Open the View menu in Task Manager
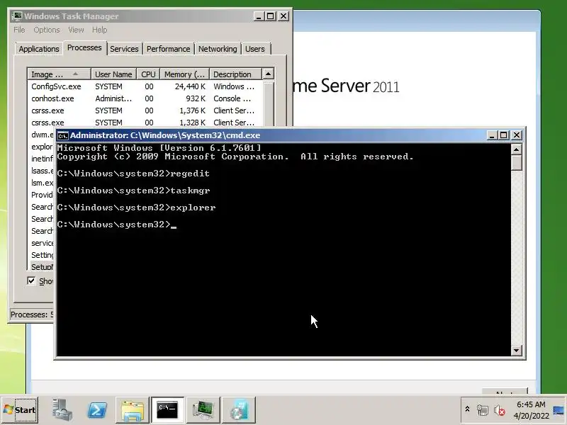Image resolution: width=567 pixels, height=425 pixels. pyautogui.click(x=76, y=30)
